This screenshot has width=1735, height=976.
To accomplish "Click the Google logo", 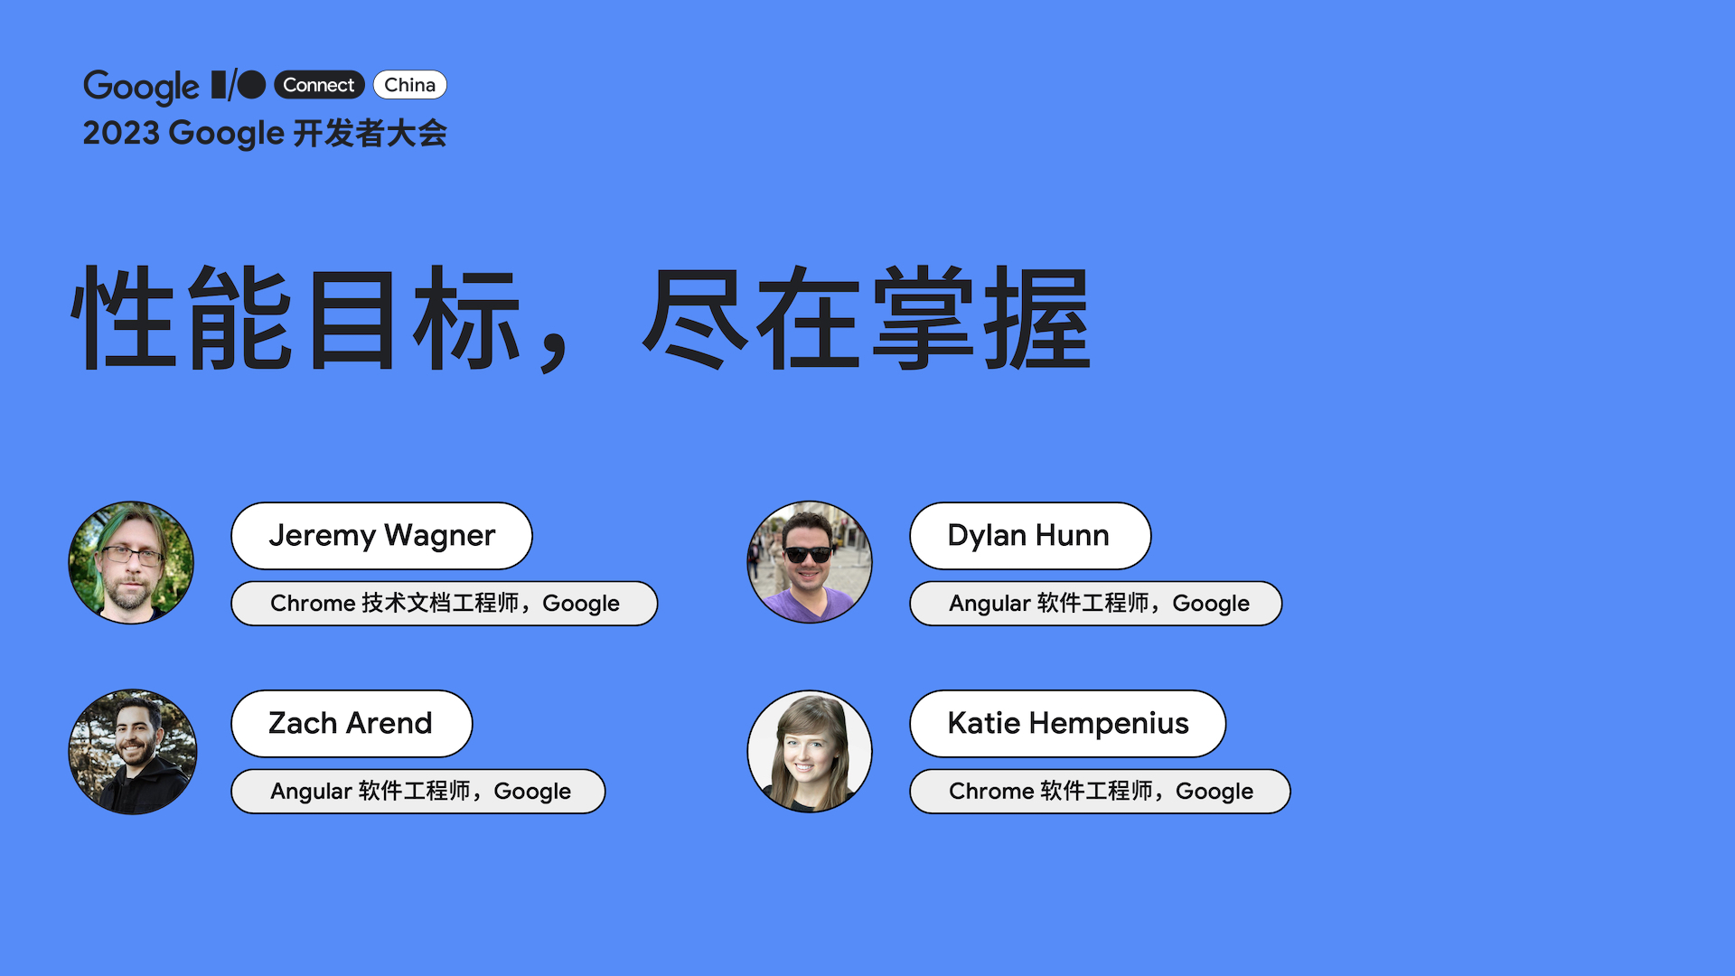I will coord(141,87).
